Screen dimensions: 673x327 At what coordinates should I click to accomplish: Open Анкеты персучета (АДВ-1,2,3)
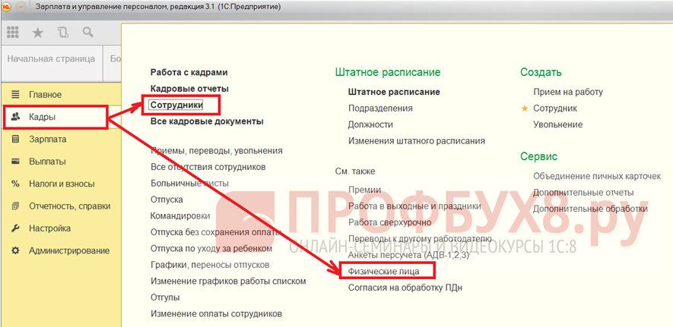409,255
